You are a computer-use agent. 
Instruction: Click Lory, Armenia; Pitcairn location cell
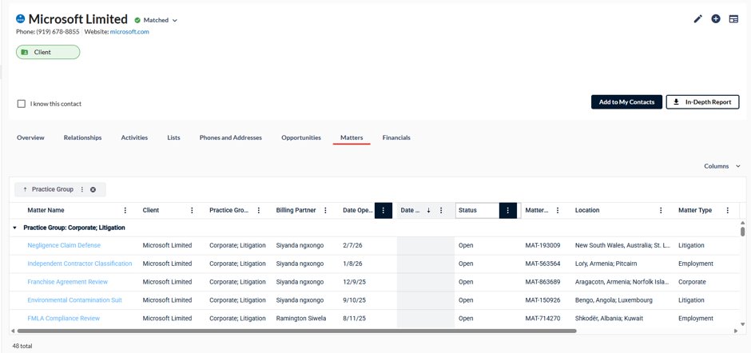click(606, 264)
